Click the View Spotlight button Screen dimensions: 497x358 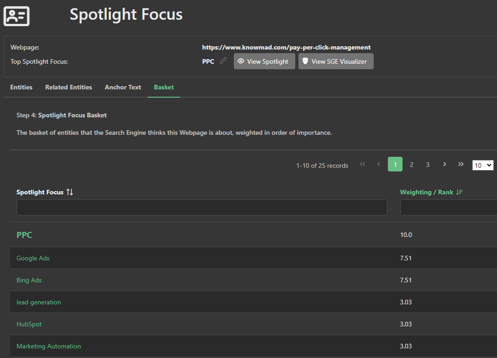pos(264,61)
